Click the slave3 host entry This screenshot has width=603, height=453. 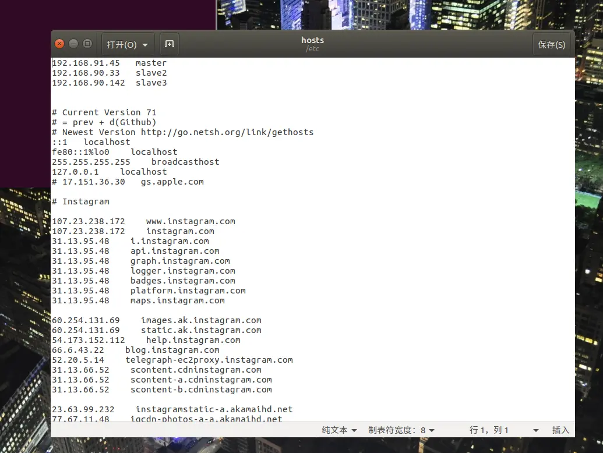(x=109, y=83)
